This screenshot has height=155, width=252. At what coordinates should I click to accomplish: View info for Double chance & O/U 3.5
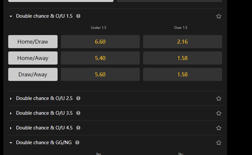[78, 113]
